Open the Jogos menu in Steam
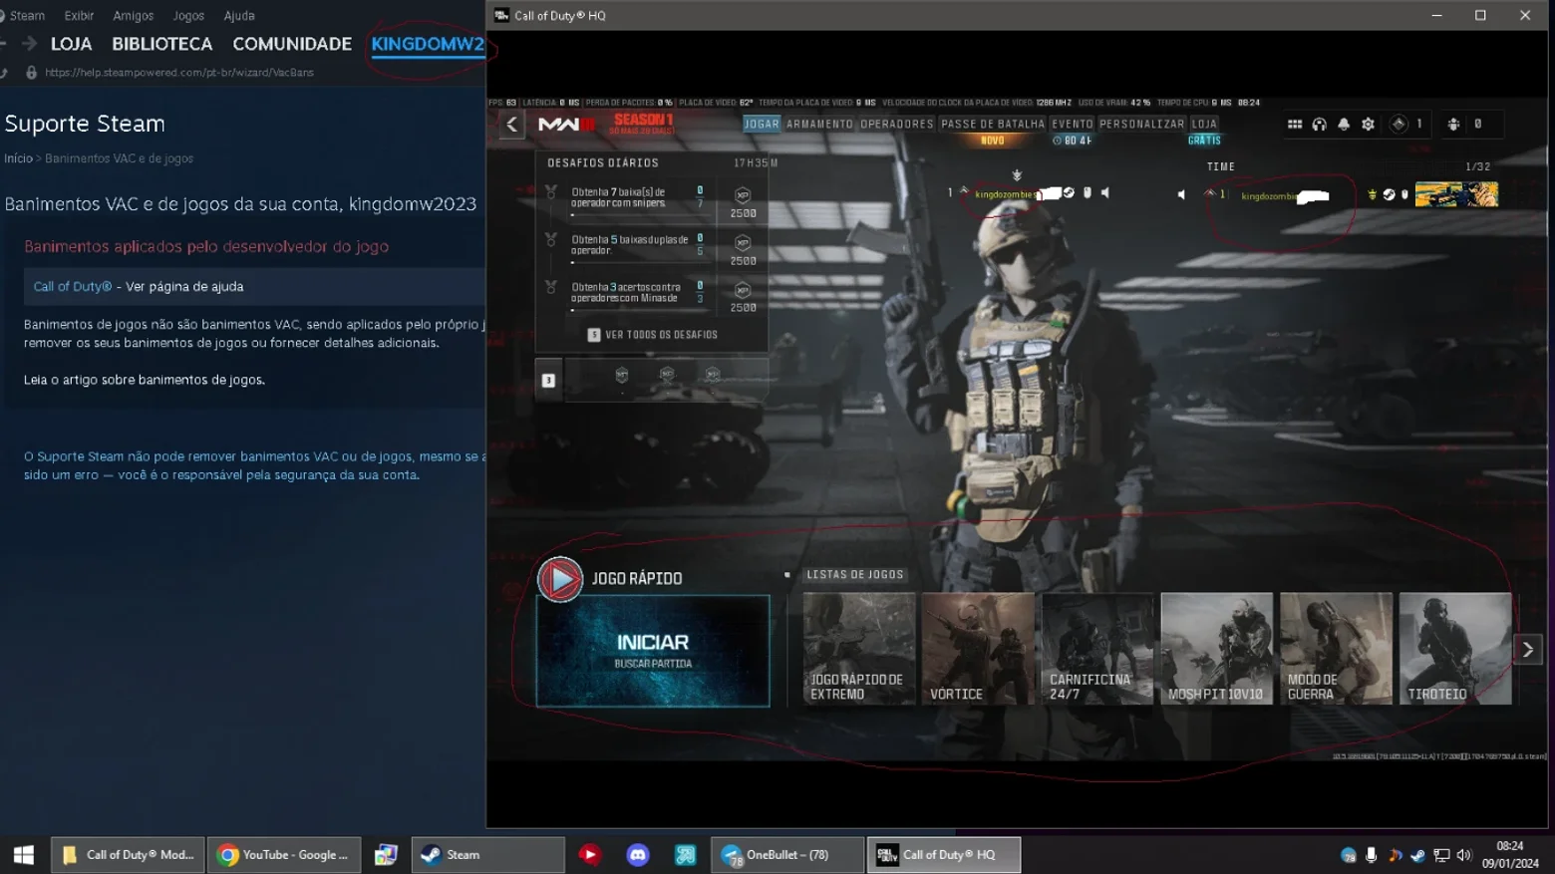 click(188, 16)
